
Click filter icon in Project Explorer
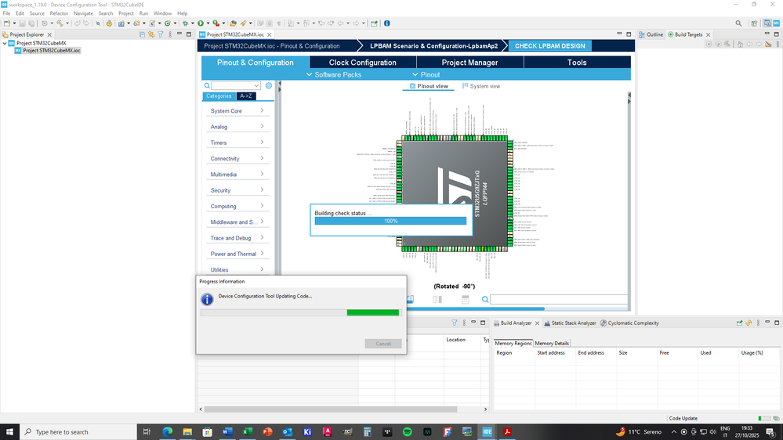coord(161,34)
